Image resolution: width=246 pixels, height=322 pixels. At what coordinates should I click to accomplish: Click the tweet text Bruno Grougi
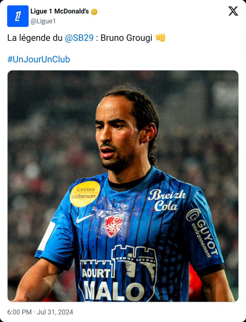(x=126, y=38)
